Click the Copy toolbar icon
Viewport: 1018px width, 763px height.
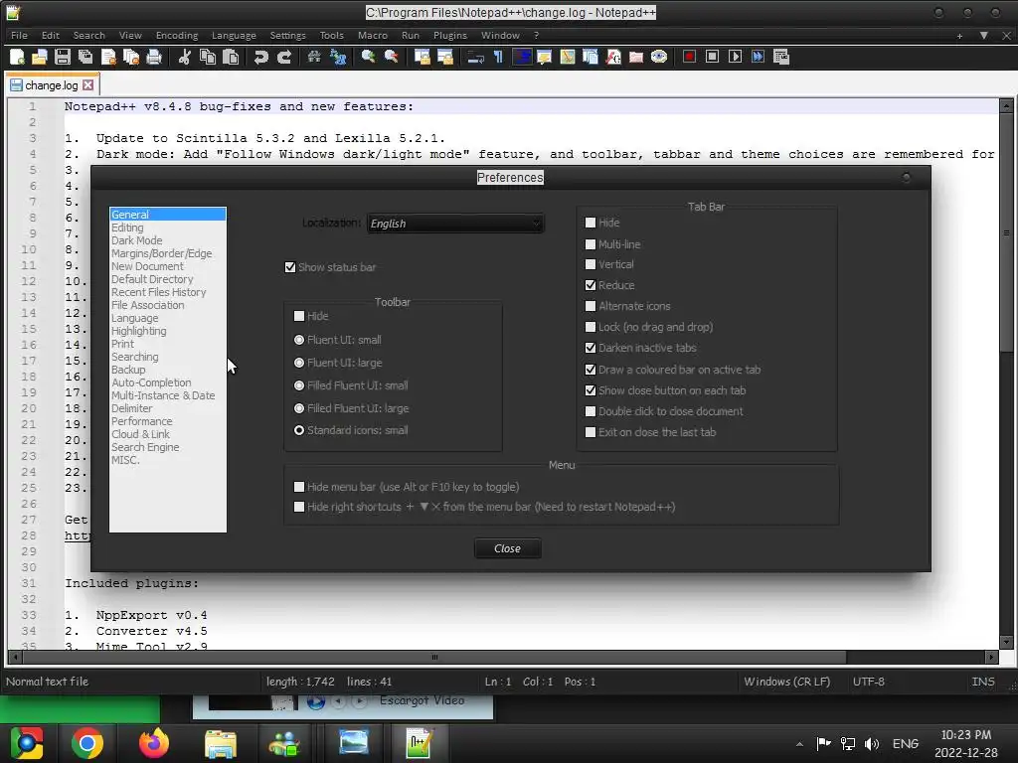(207, 57)
